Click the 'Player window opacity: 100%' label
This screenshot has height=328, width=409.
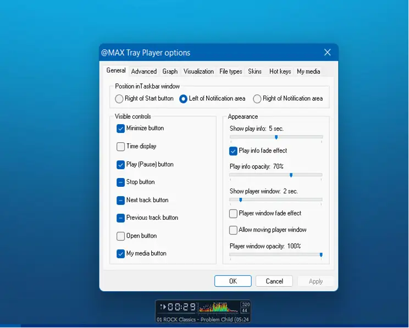click(x=266, y=246)
